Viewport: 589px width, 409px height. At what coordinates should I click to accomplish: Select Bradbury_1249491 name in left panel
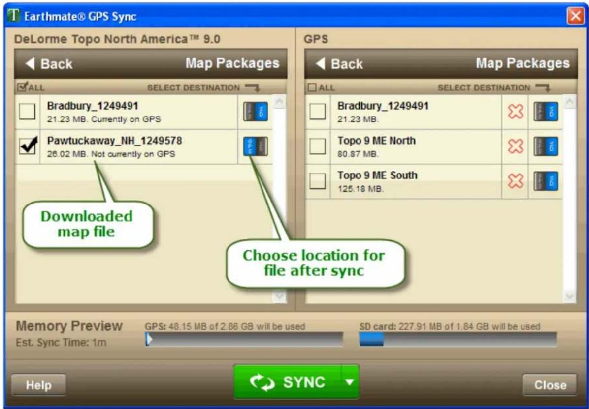tap(93, 106)
